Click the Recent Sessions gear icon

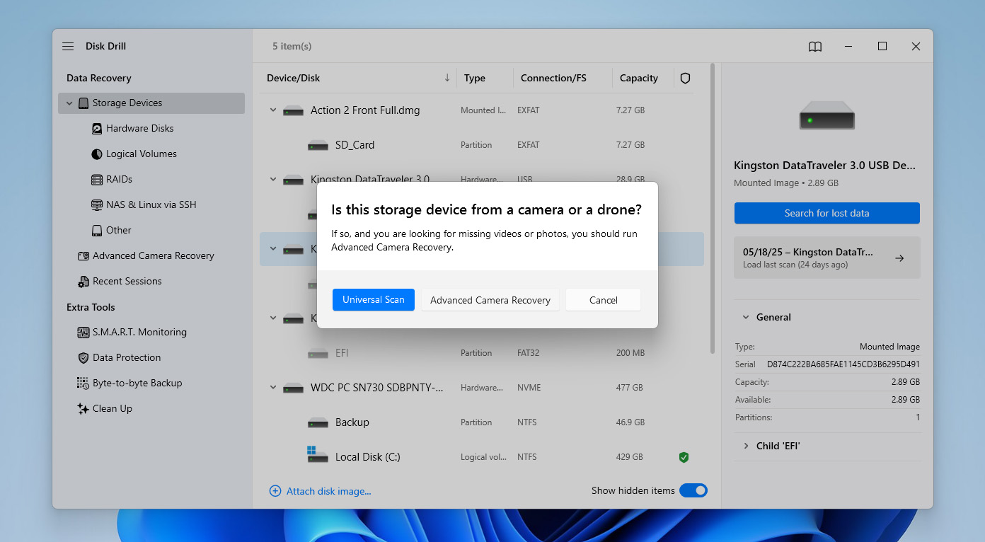pos(83,281)
